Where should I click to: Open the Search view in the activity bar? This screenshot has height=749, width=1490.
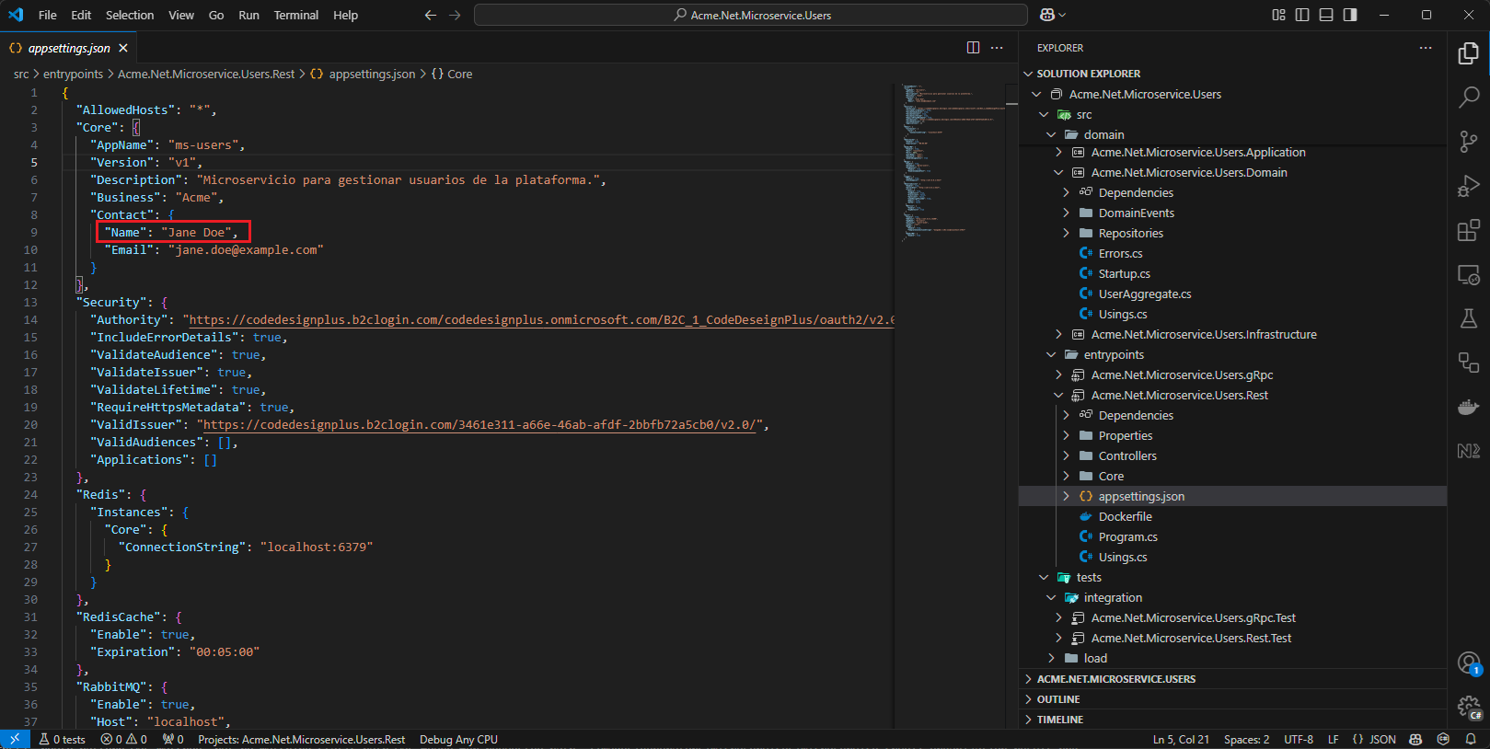(1469, 97)
